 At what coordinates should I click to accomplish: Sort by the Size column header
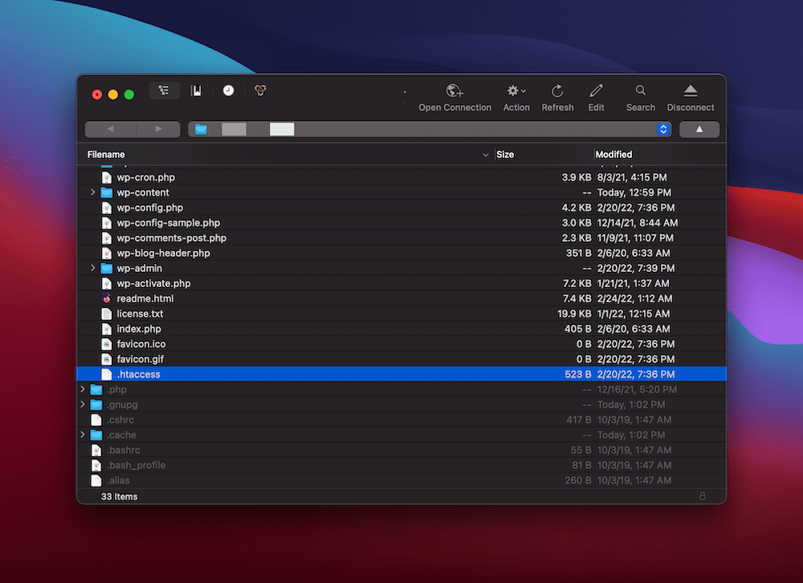(x=505, y=155)
